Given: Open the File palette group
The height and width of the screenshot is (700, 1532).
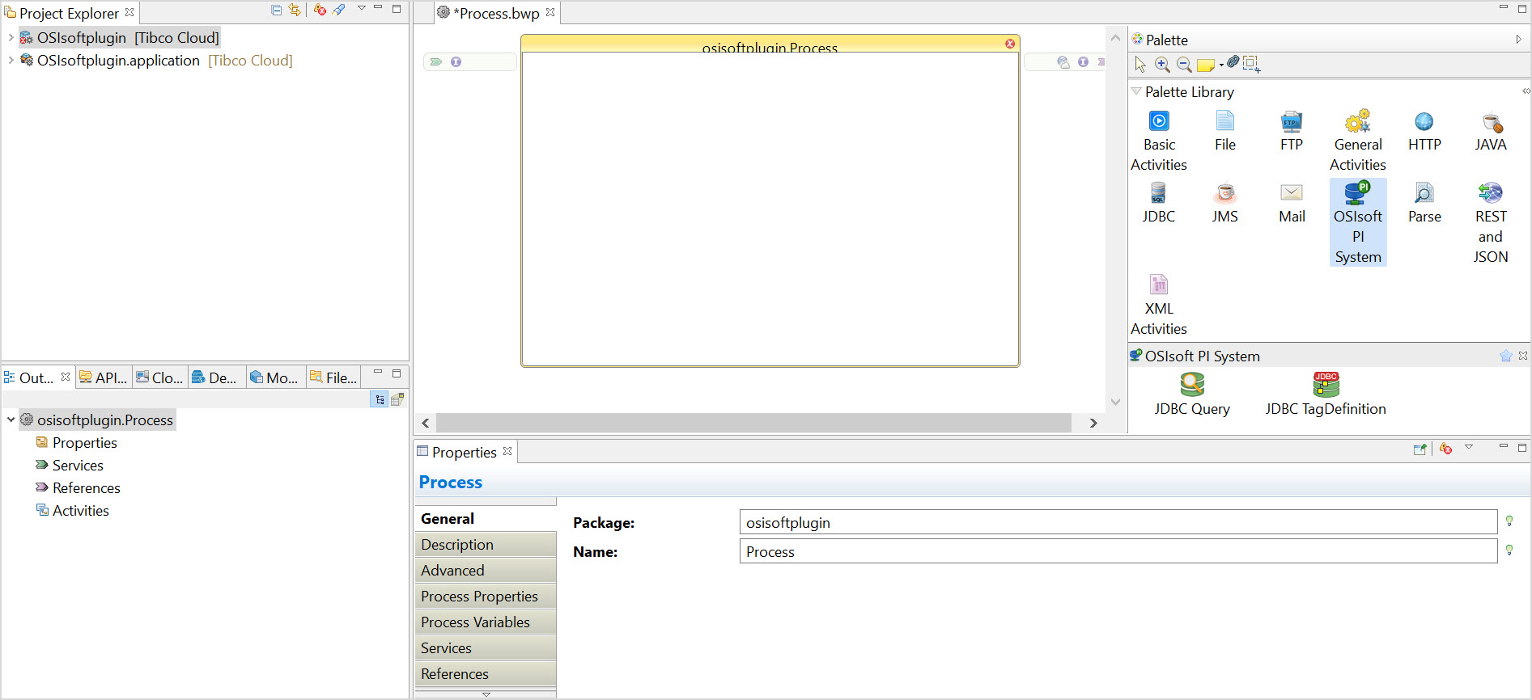Looking at the screenshot, I should coord(1225,132).
